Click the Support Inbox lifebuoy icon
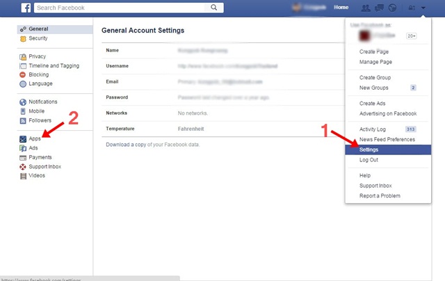445x281 pixels. (x=23, y=167)
